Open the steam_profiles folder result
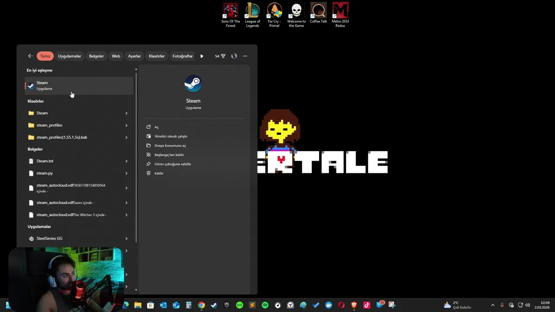Screen dimensions: 555x312 (74, 125)
